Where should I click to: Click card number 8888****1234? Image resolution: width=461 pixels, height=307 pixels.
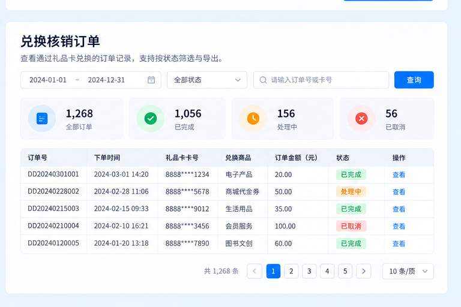tap(187, 174)
